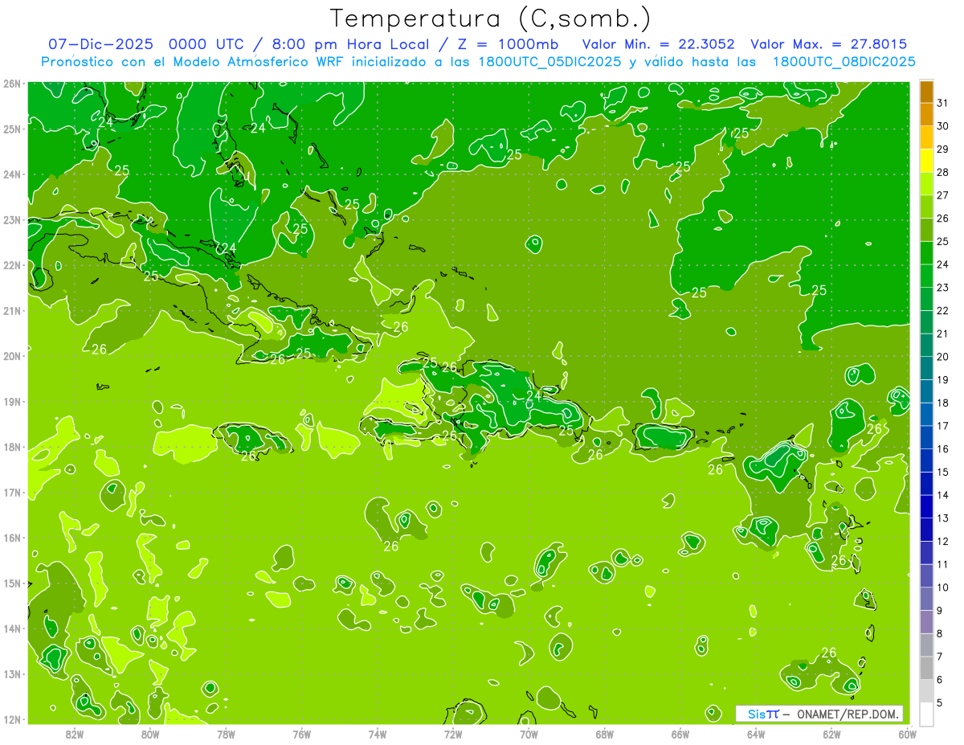Click the '22N' latitude axis label
964x745 pixels.
tap(12, 265)
